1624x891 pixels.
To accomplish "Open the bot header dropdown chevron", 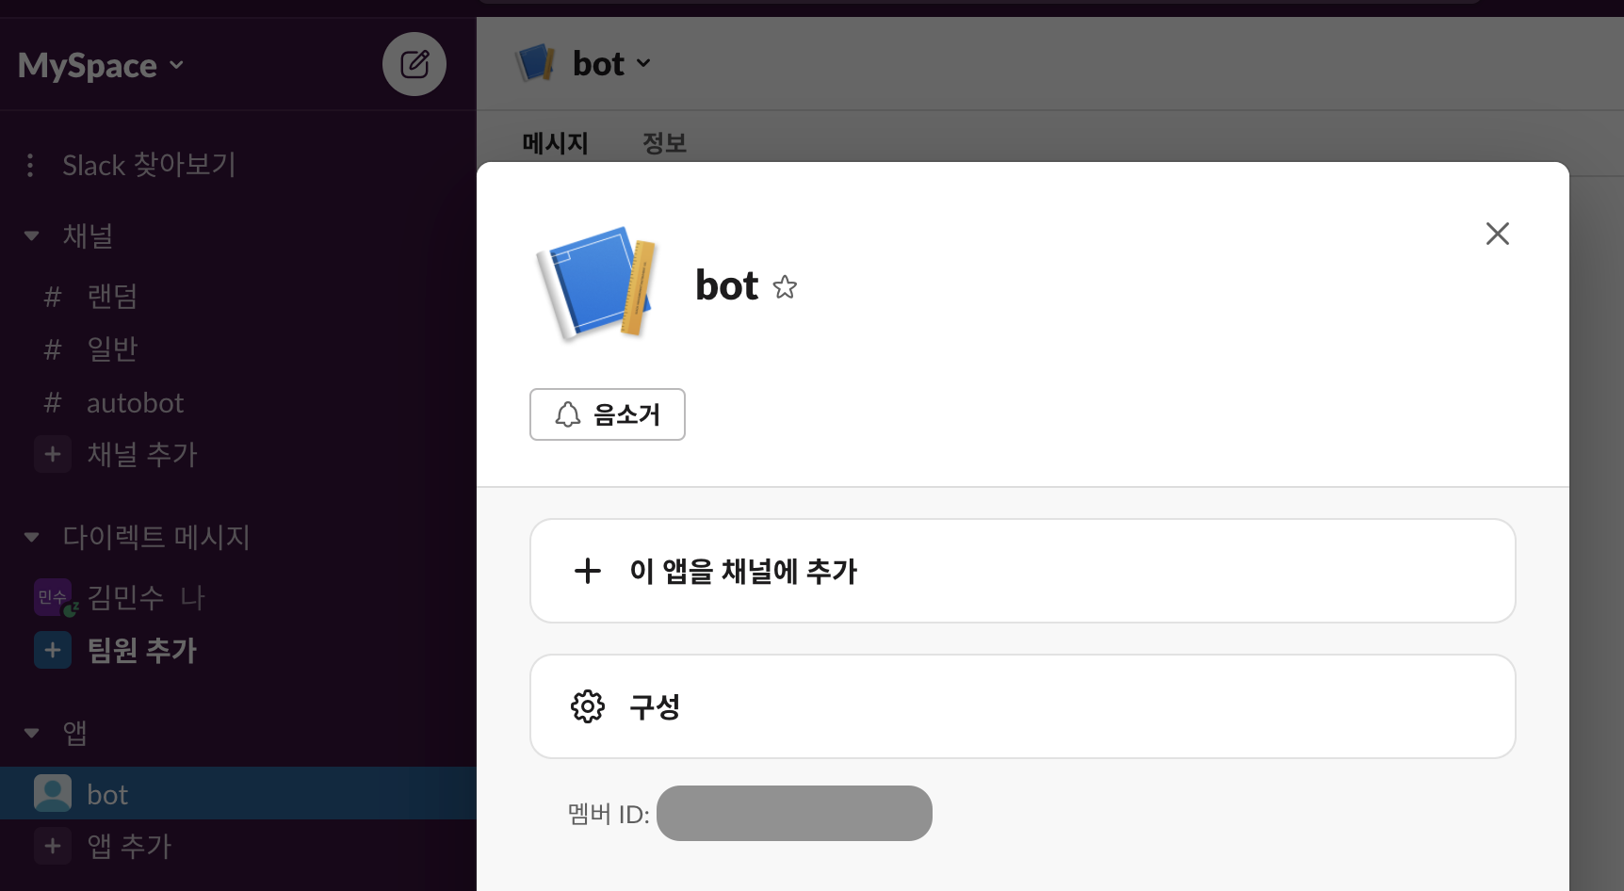I will 643,63.
